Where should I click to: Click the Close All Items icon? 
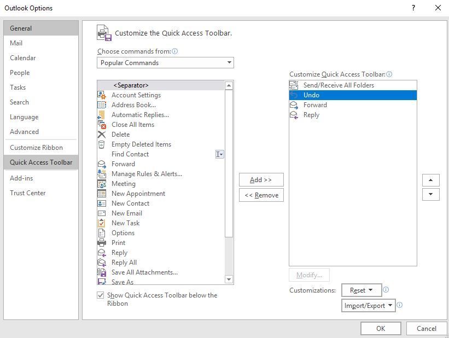click(x=102, y=125)
